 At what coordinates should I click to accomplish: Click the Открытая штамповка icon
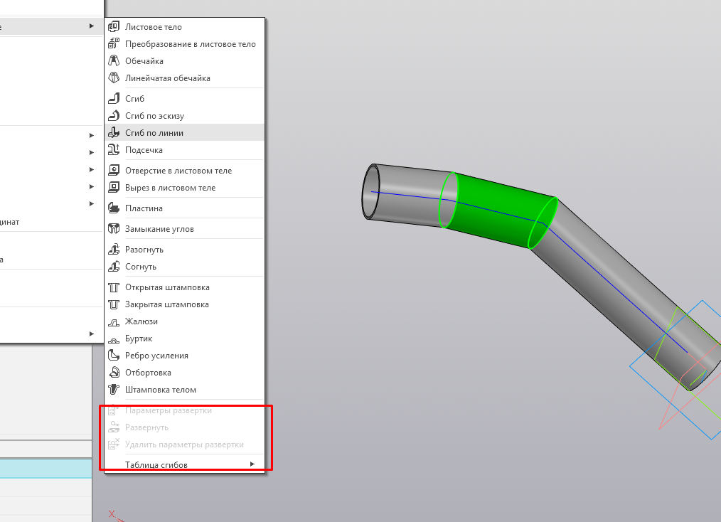(114, 287)
